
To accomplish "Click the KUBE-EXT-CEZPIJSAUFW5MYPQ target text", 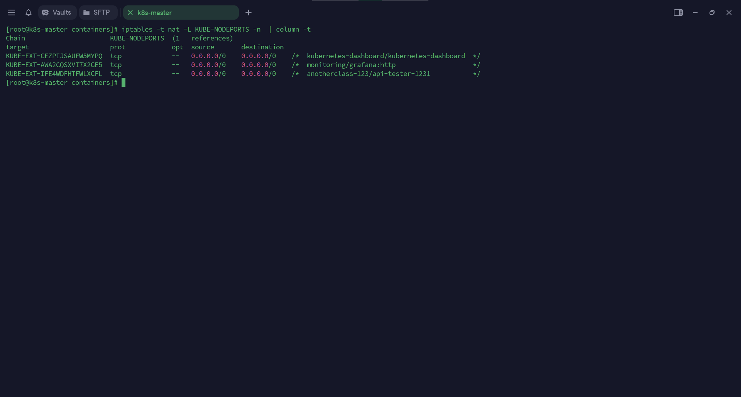I will pos(54,56).
